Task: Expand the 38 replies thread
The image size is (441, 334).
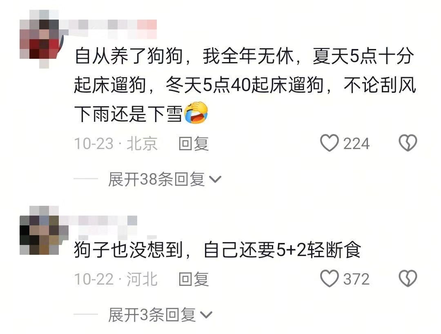Action: [165, 179]
